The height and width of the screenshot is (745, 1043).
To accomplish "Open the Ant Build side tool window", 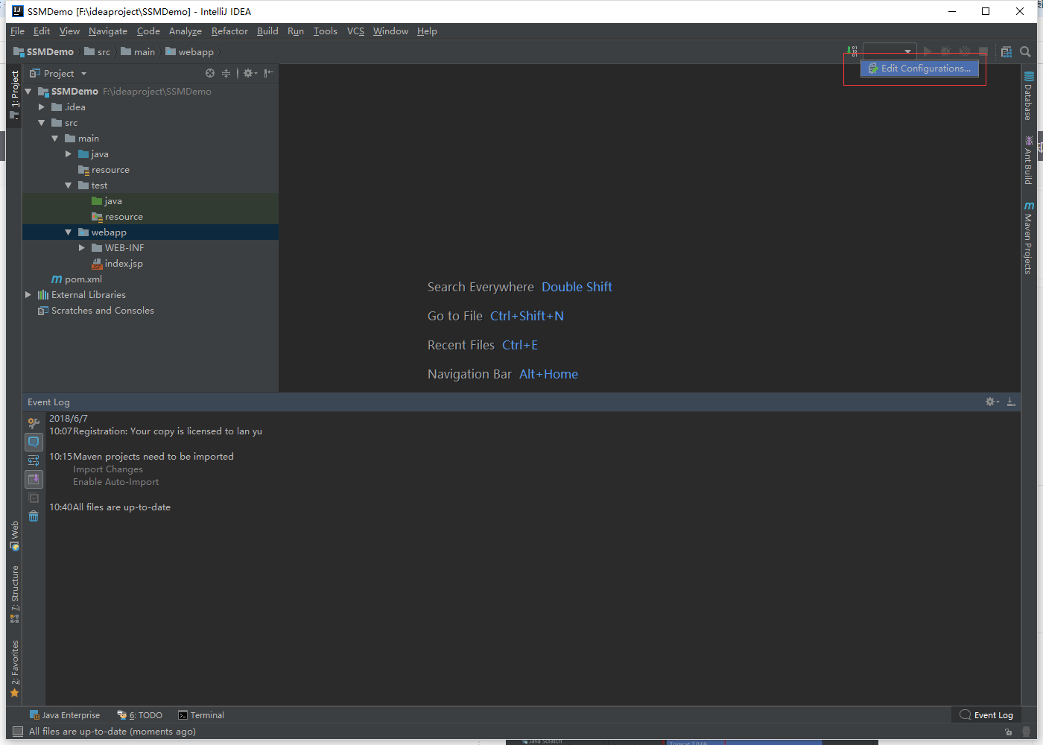I will click(x=1028, y=159).
